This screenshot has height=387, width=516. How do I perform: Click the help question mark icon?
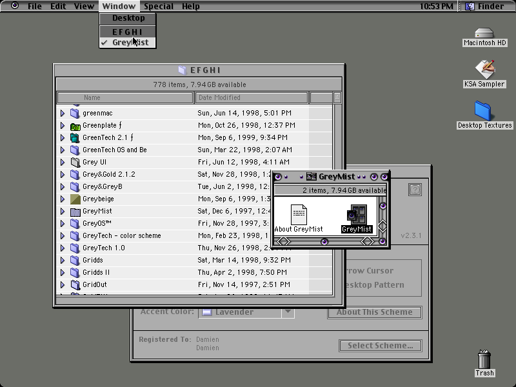415,190
